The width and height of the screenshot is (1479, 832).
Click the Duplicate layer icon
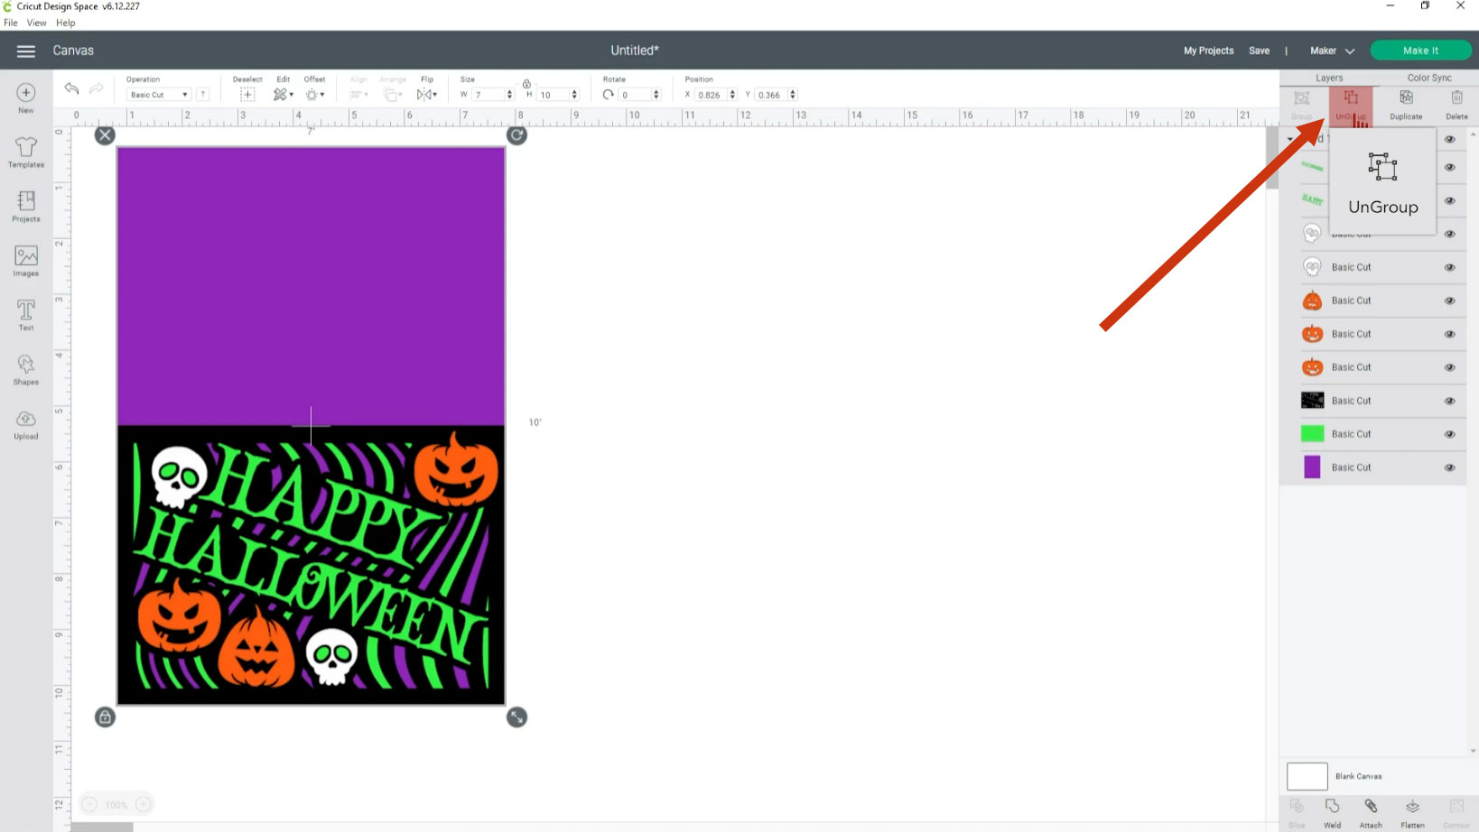pyautogui.click(x=1406, y=104)
